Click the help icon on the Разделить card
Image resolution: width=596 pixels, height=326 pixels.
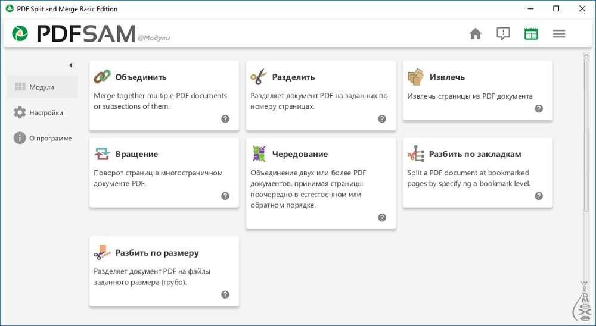382,119
